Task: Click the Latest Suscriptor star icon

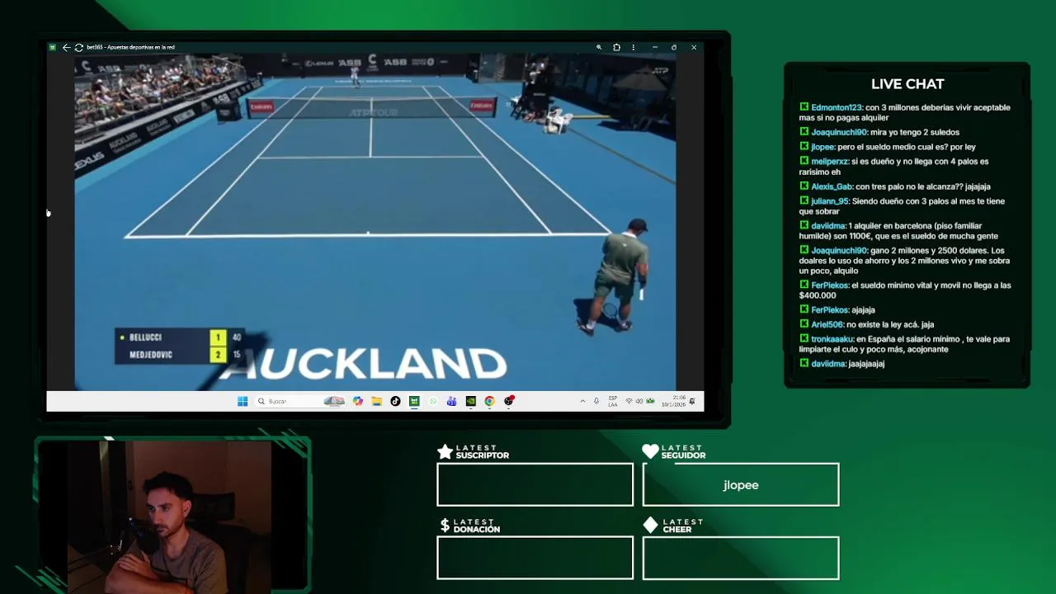Action: 445,451
